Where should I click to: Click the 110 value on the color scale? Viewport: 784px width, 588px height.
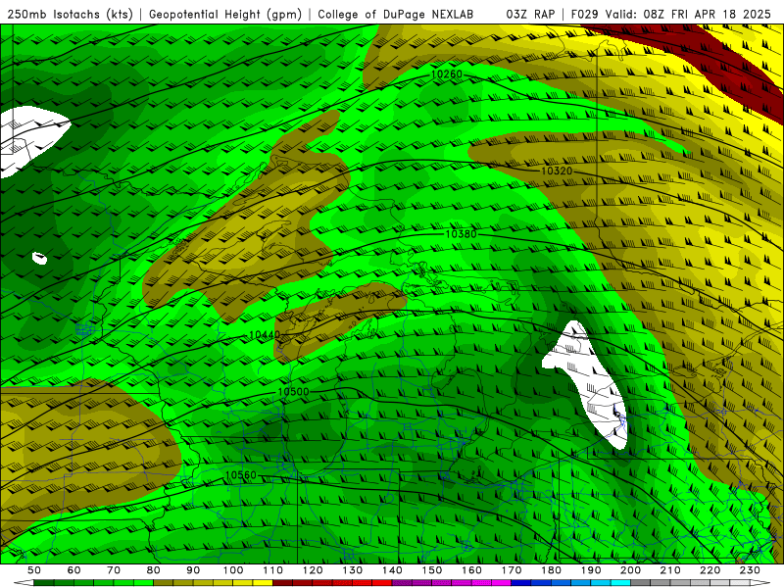[273, 570]
